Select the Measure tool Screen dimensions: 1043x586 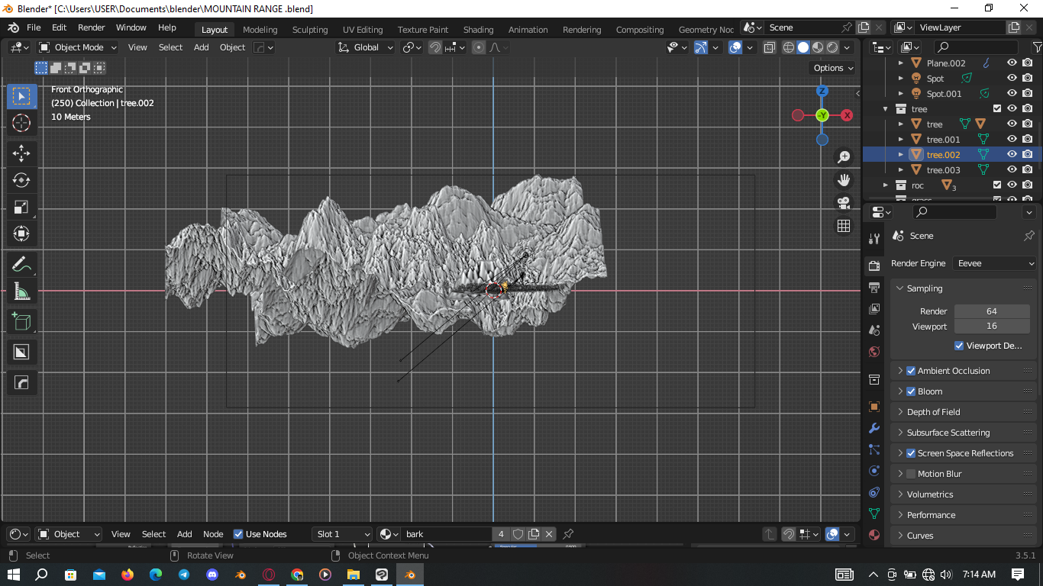tap(21, 291)
